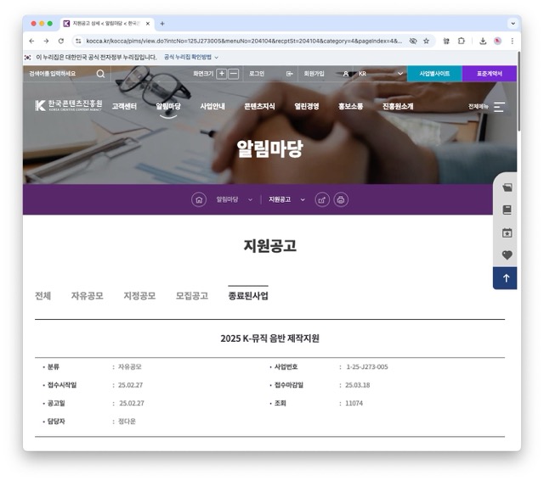The width and height of the screenshot is (544, 481).
Task: Click the share icon in breadcrumb bar
Action: point(322,200)
